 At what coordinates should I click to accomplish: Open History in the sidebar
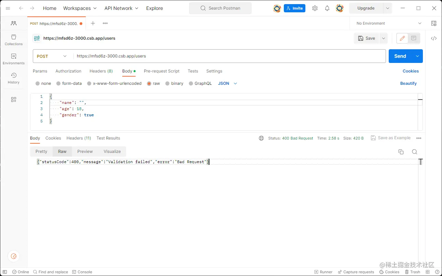point(14,78)
